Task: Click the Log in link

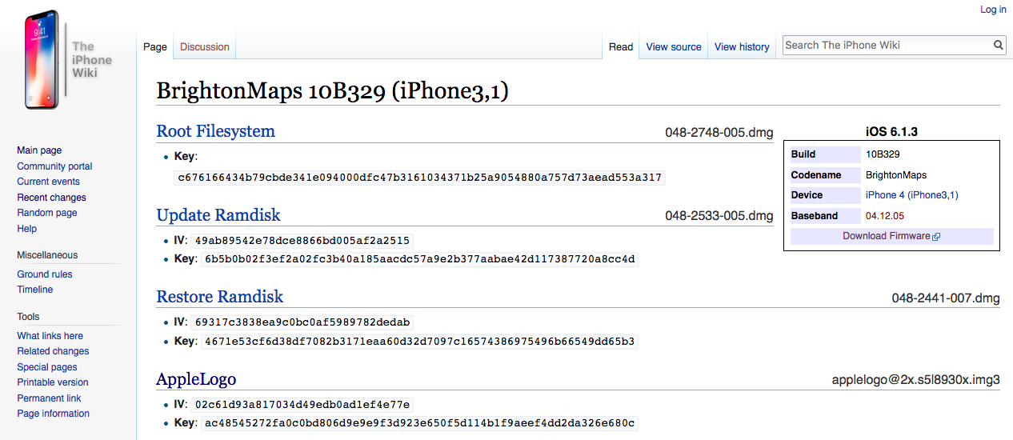Action: 993,10
